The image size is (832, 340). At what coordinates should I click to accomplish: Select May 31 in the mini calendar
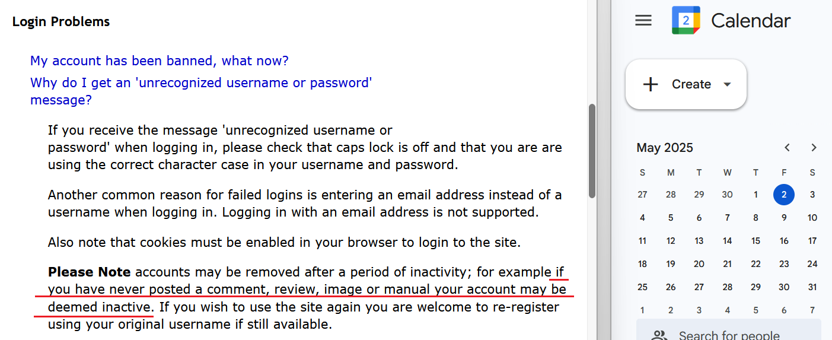pyautogui.click(x=812, y=287)
